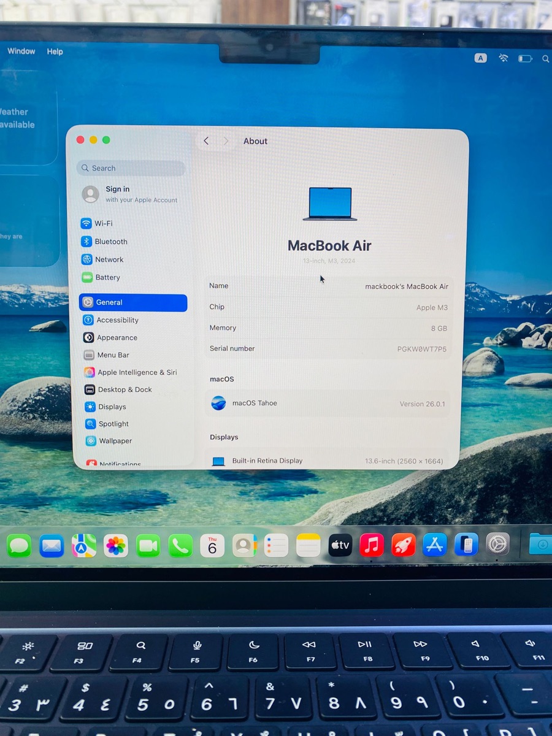Screen dimensions: 552x736
Task: Open Appearance settings pane
Action: (110, 337)
